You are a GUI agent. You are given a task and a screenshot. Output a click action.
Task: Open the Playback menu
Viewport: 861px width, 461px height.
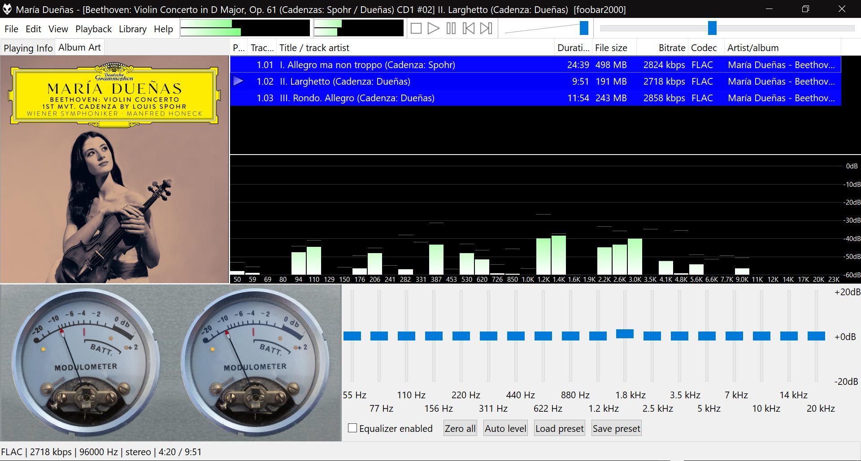click(x=93, y=29)
